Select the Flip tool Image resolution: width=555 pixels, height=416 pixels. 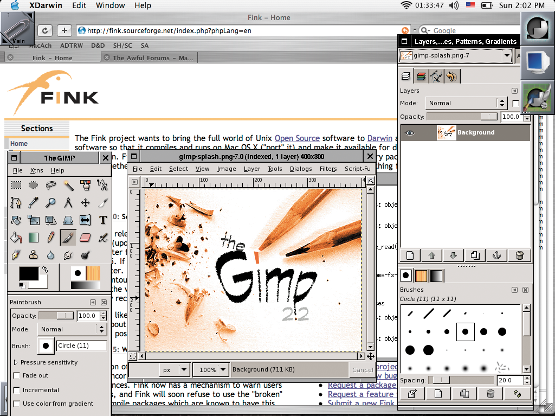click(x=85, y=220)
